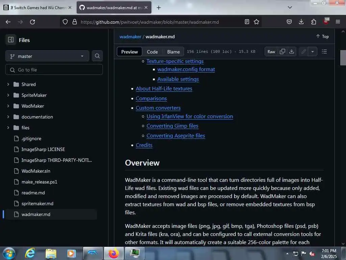
Task: Go to Custom converters link
Action: coord(158,108)
